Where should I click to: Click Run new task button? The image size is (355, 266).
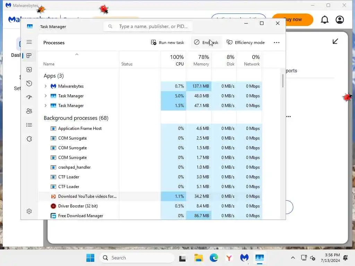coord(167,43)
